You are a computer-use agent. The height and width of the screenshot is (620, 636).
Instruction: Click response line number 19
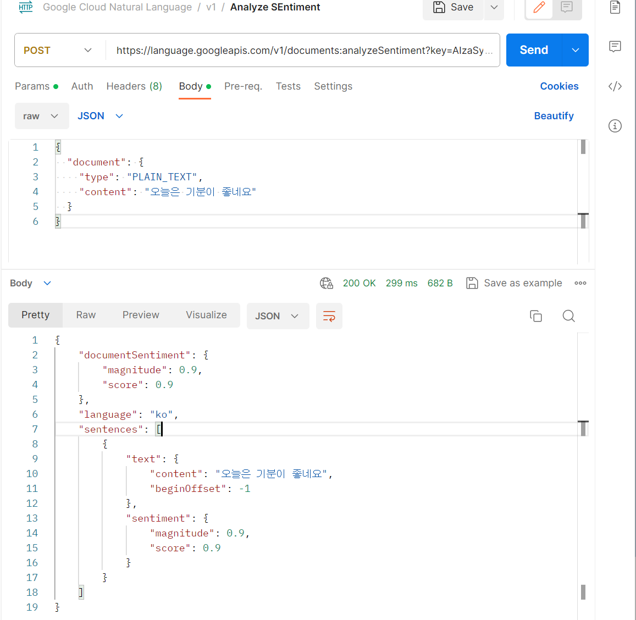[32, 607]
